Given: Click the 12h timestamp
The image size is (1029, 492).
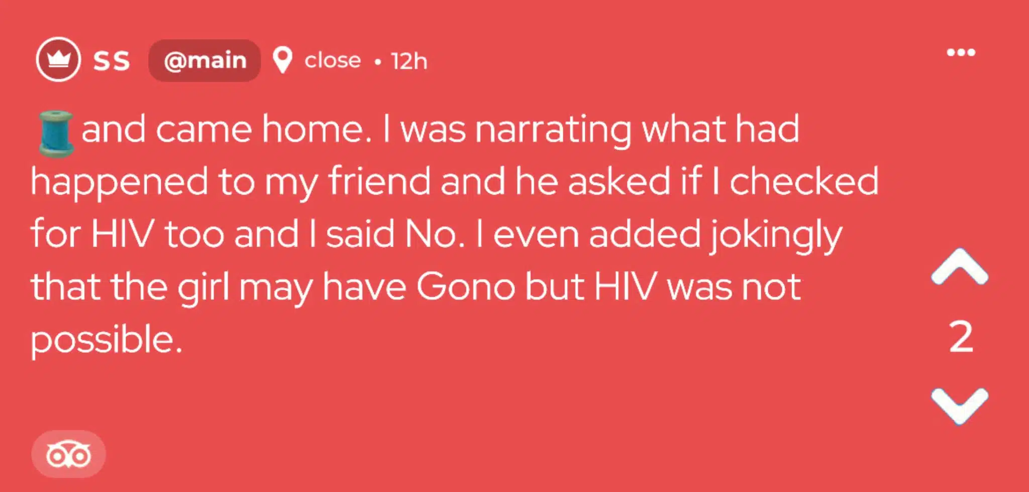Looking at the screenshot, I should 409,61.
